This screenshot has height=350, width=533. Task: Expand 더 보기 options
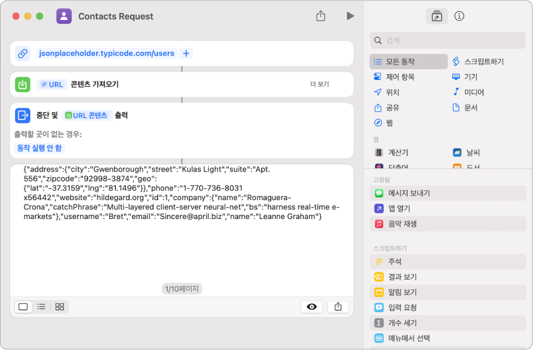point(319,84)
